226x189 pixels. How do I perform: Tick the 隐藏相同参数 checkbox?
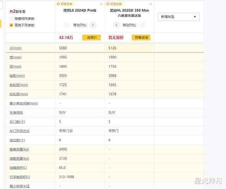point(11,19)
